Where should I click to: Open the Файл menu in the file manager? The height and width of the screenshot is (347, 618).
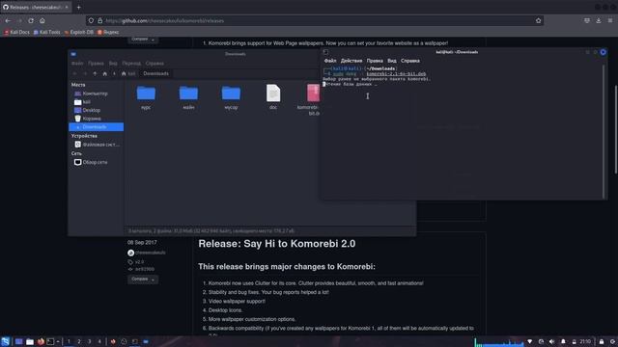(x=77, y=64)
